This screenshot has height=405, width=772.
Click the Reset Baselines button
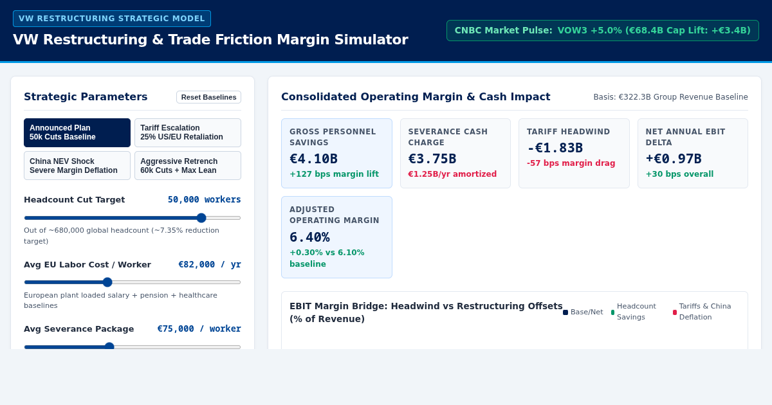[x=208, y=97]
